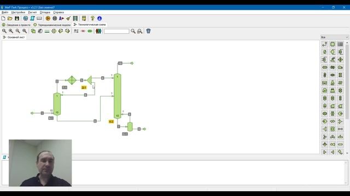Viewport: 350px width, 196px height.
Task: Click the magnifier right of the search field
Action: 133,31
